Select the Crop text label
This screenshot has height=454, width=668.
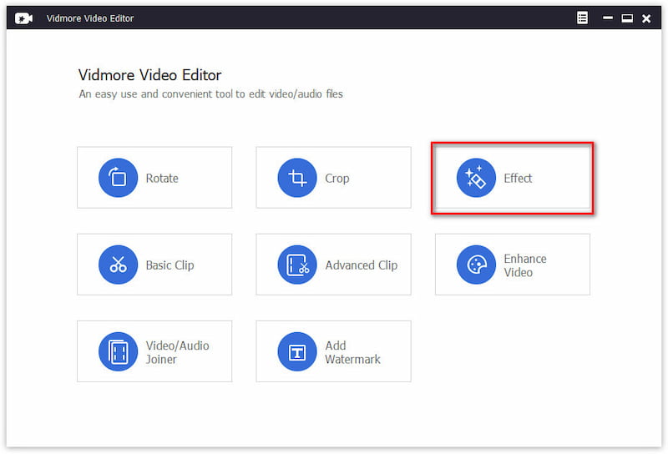(337, 178)
